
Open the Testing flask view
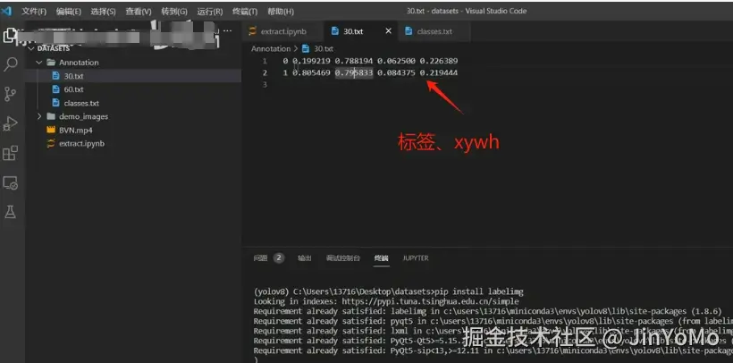click(11, 212)
